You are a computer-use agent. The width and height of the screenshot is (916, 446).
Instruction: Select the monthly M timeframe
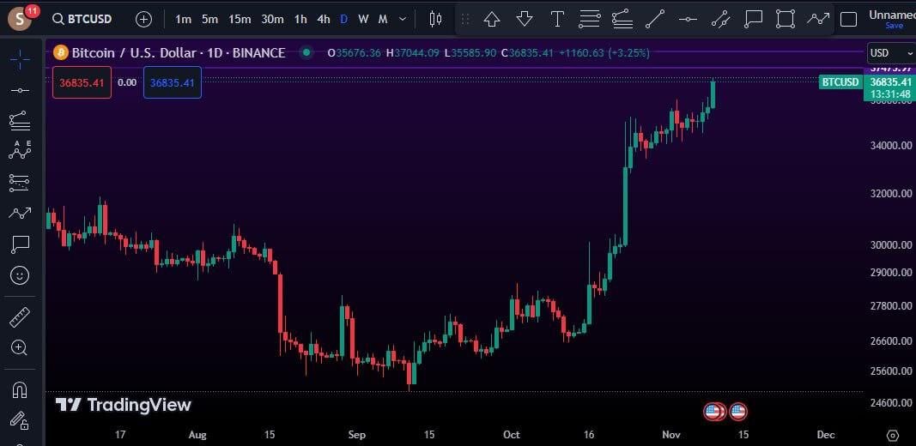tap(383, 19)
